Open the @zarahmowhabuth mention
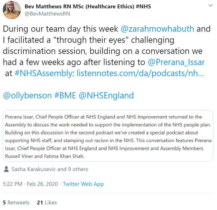The height and width of the screenshot is (210, 217). 157,29
